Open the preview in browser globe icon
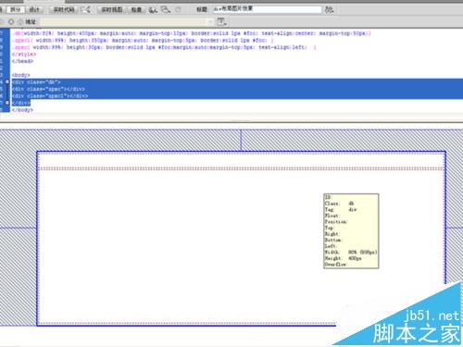Image resolution: width=463 pixels, height=347 pixels. point(153,10)
